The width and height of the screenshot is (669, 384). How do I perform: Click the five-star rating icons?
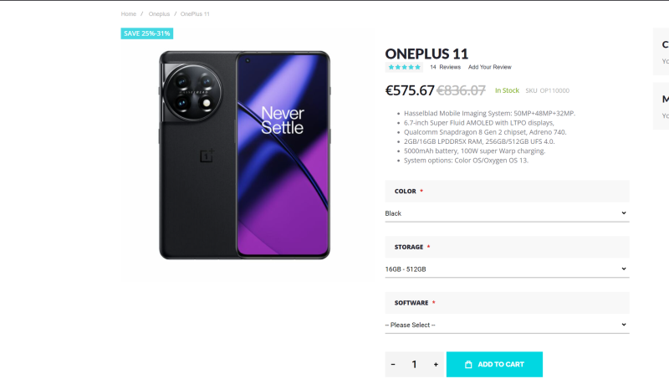coord(404,67)
